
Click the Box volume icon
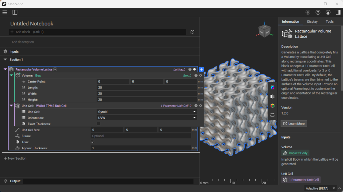pos(17,75)
